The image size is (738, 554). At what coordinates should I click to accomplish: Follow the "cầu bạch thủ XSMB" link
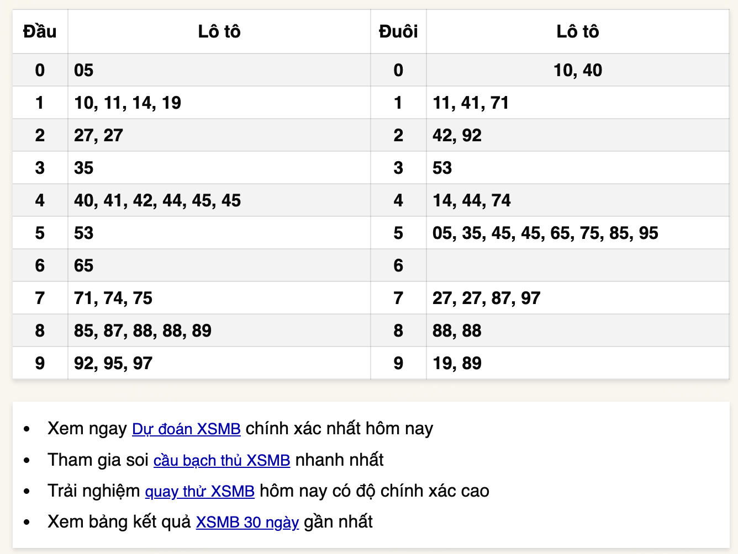(x=222, y=460)
